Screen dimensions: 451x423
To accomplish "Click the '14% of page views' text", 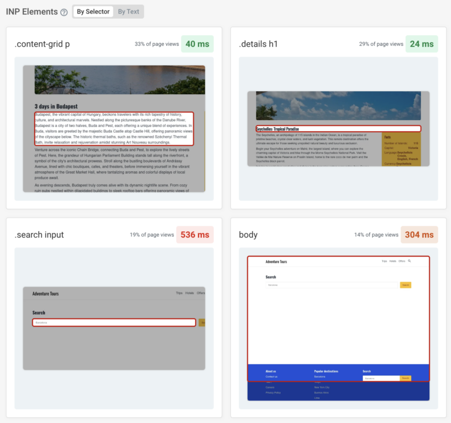I will point(376,235).
